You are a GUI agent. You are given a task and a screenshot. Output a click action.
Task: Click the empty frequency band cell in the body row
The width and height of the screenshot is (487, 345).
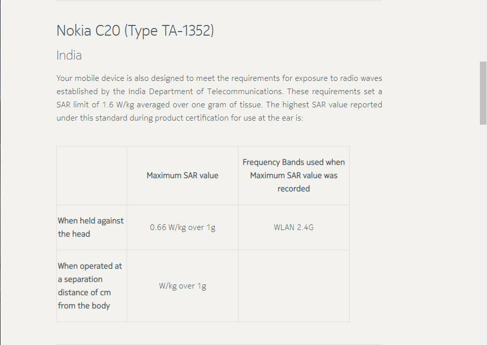(x=293, y=286)
